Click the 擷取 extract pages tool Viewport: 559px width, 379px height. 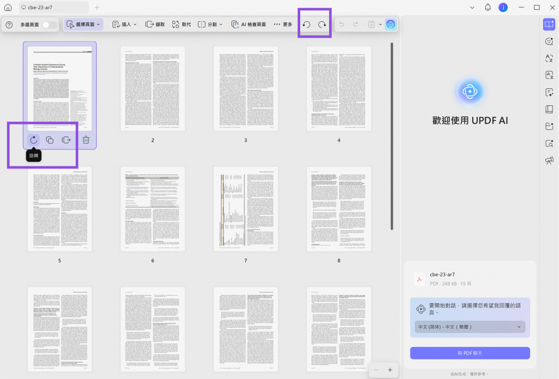tap(155, 25)
